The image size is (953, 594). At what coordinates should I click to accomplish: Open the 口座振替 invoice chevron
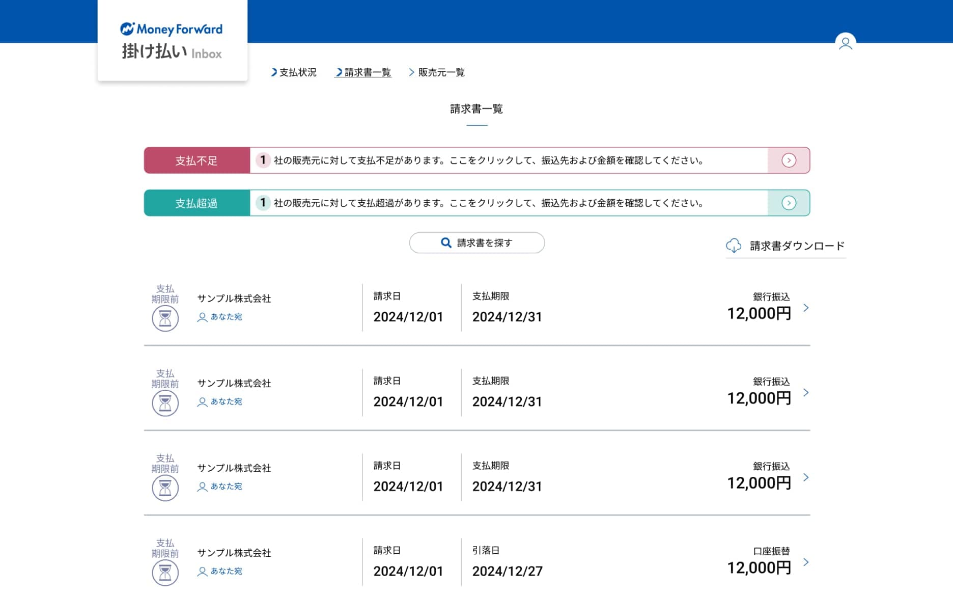[806, 562]
